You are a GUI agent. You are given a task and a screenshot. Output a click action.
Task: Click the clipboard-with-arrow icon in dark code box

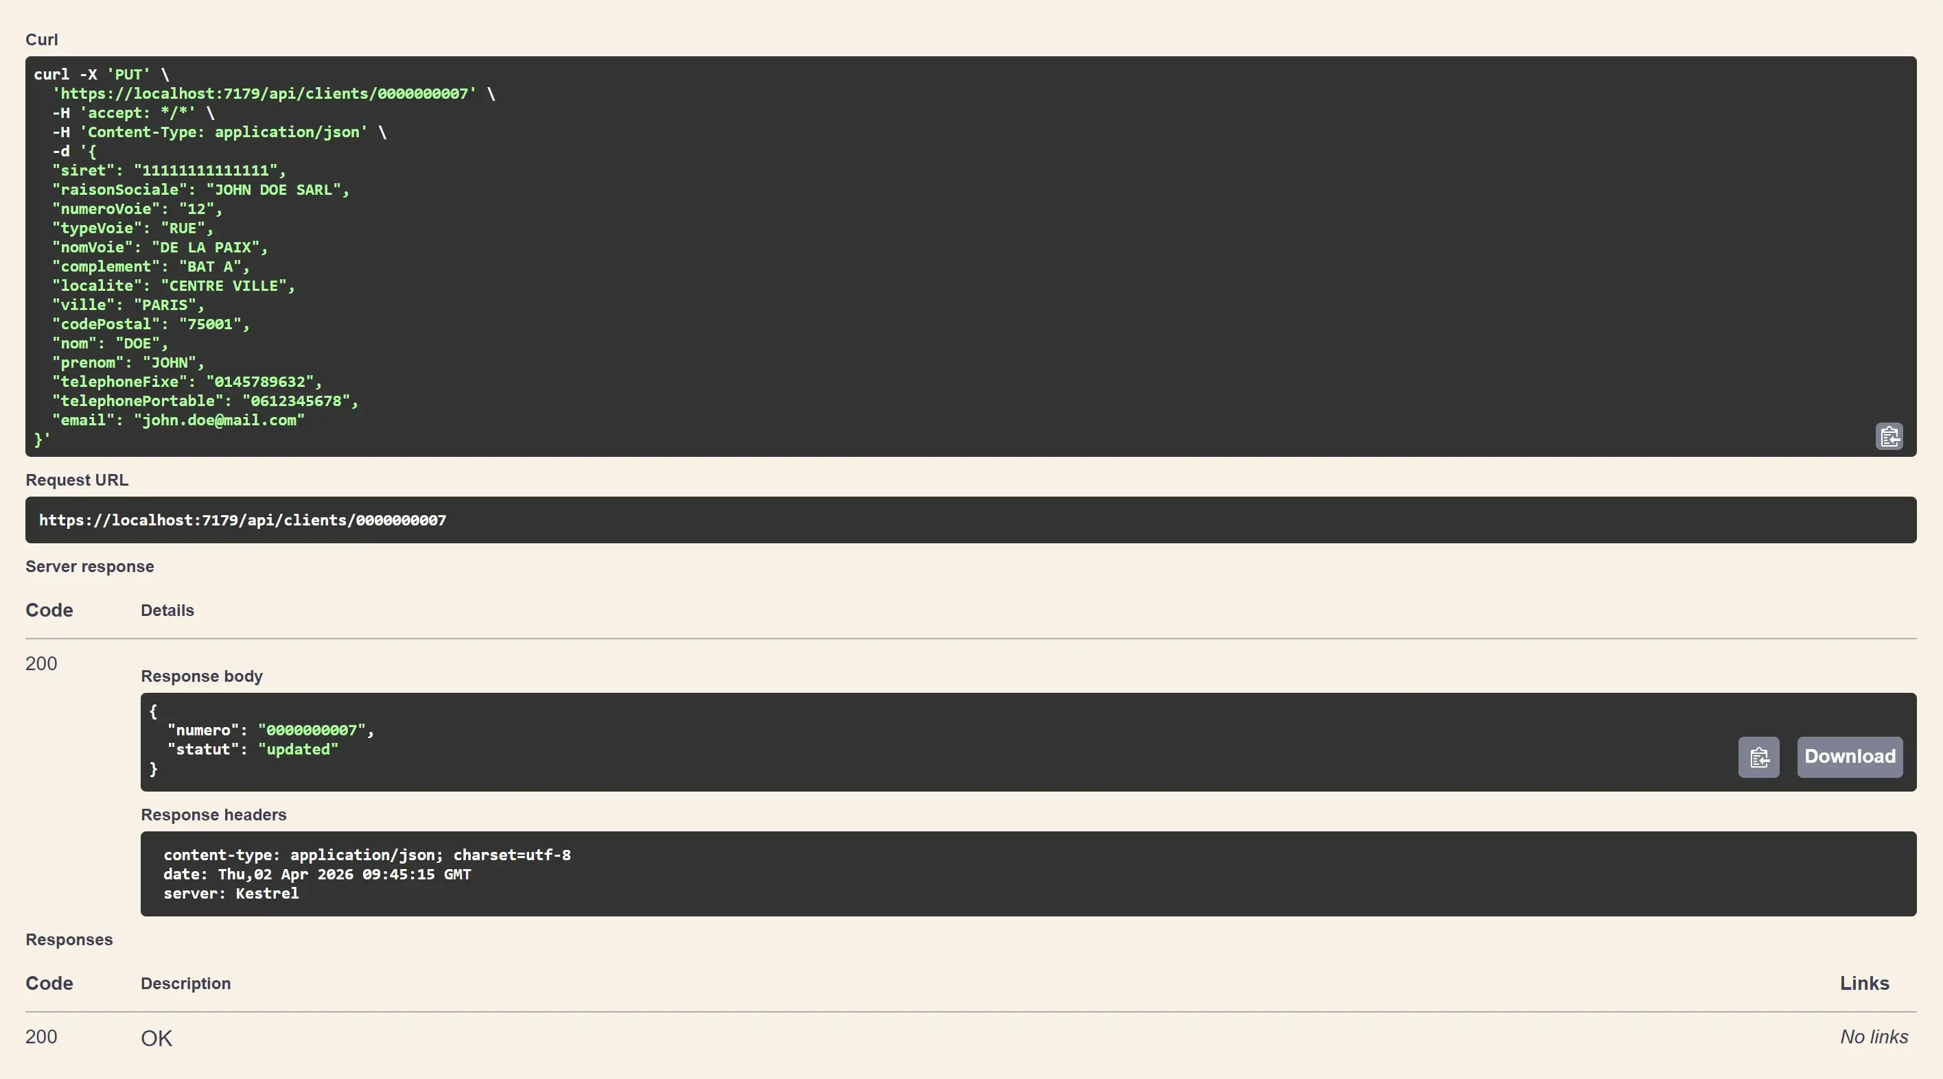[x=1889, y=436]
